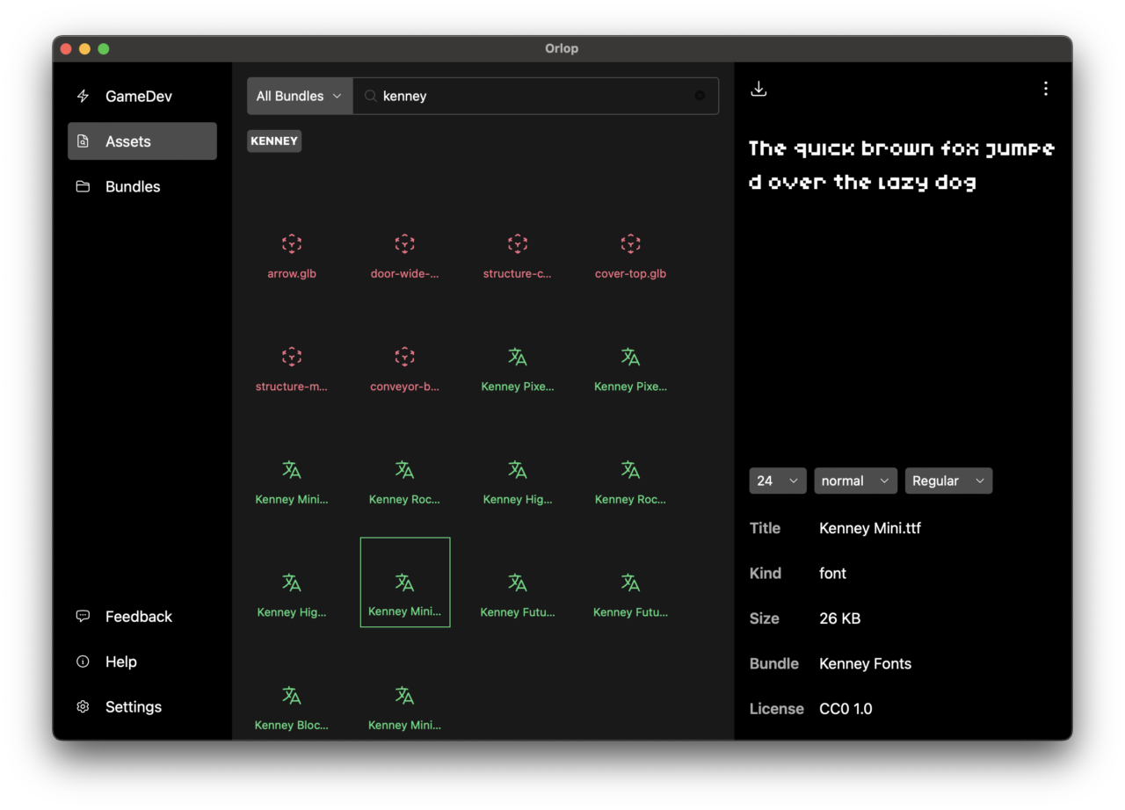Screen dimensions: 1125x810
Task: Click the GameDev lightning bolt icon
Action: point(83,97)
